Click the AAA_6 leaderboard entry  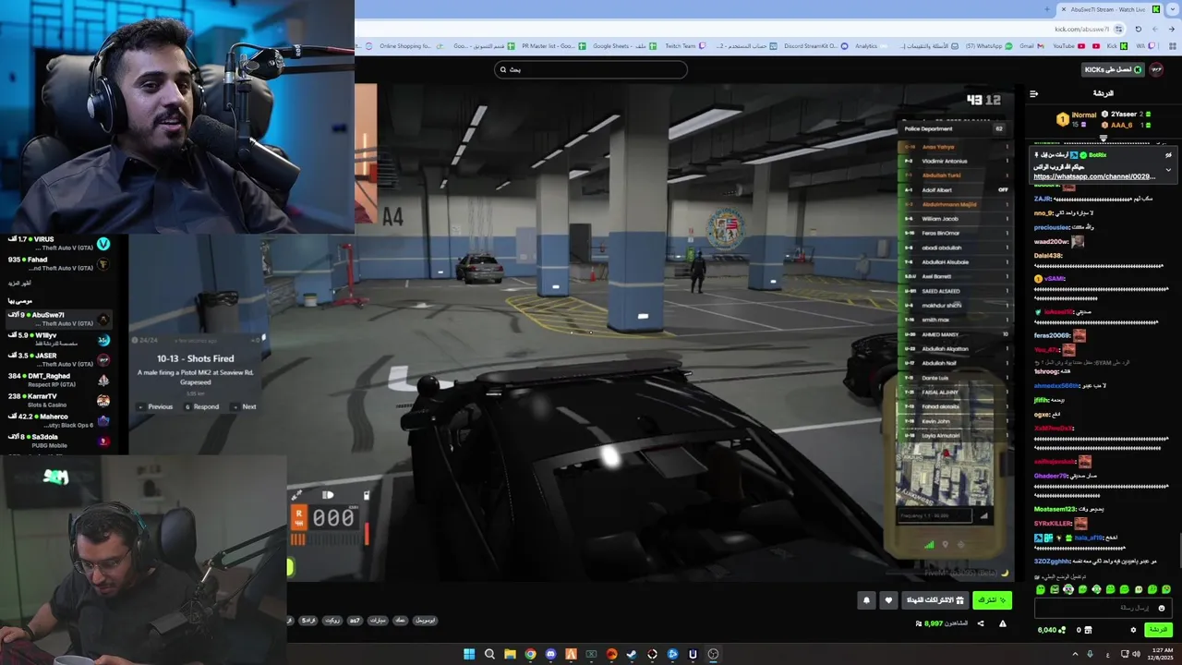tap(1127, 125)
